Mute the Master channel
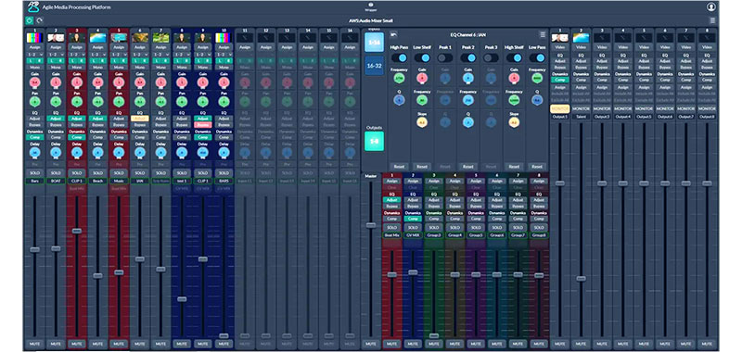Viewport: 742px width, 352px height. 370,344
